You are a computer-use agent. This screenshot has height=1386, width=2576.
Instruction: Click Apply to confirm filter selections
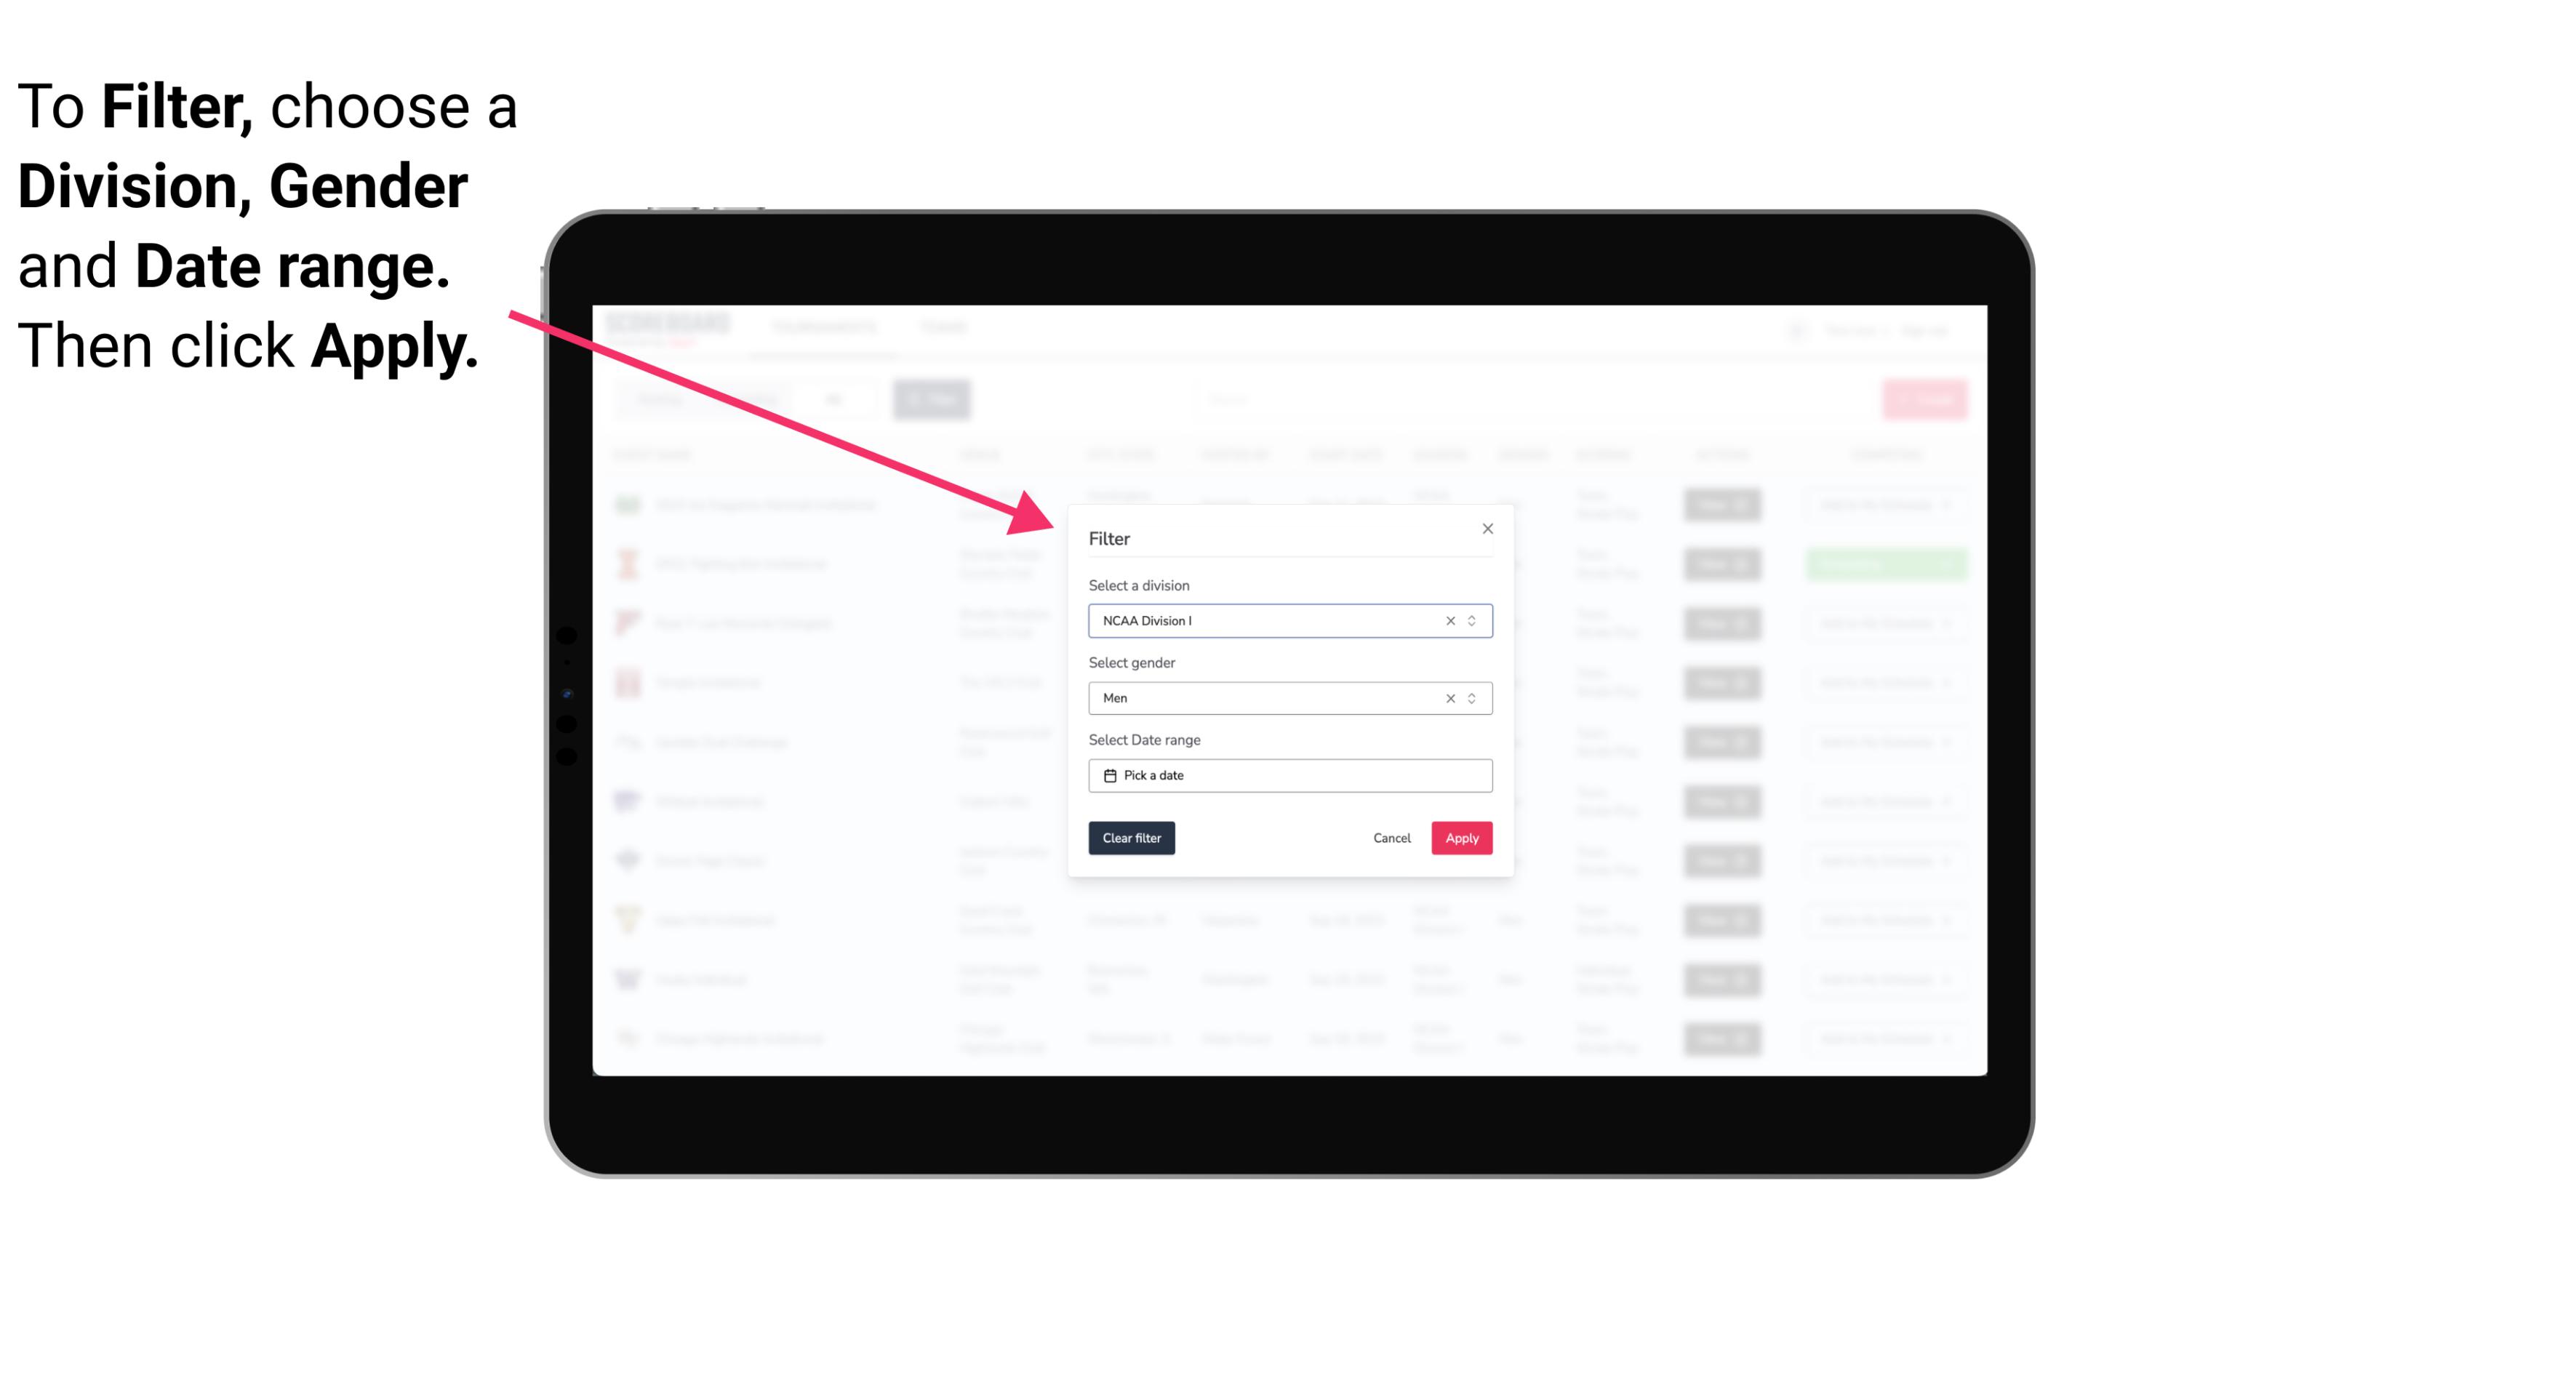tap(1461, 838)
